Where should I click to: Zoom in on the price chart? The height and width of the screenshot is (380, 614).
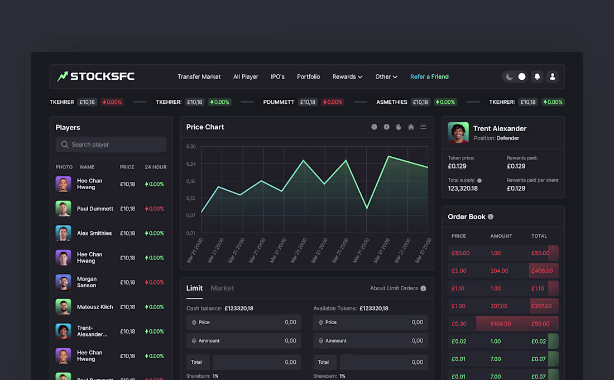point(386,127)
